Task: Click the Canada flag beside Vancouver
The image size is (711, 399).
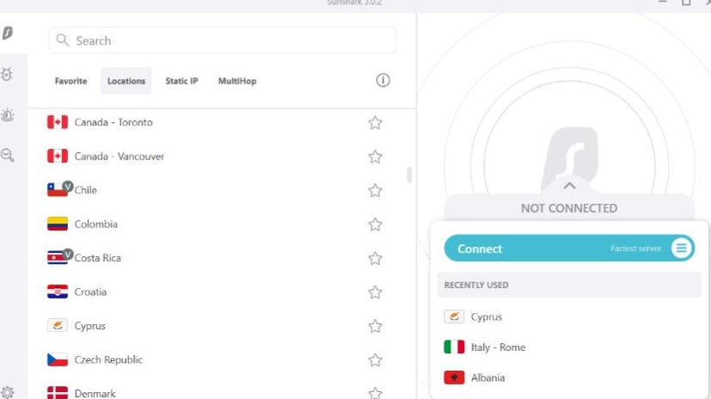Action: point(58,156)
